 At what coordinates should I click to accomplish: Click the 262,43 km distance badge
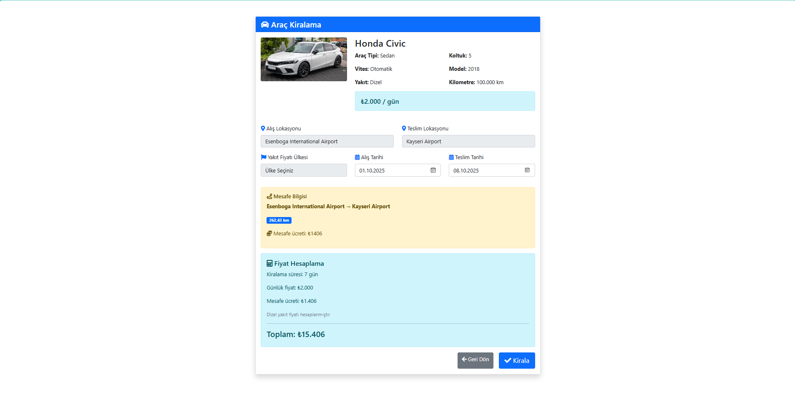pyautogui.click(x=279, y=220)
